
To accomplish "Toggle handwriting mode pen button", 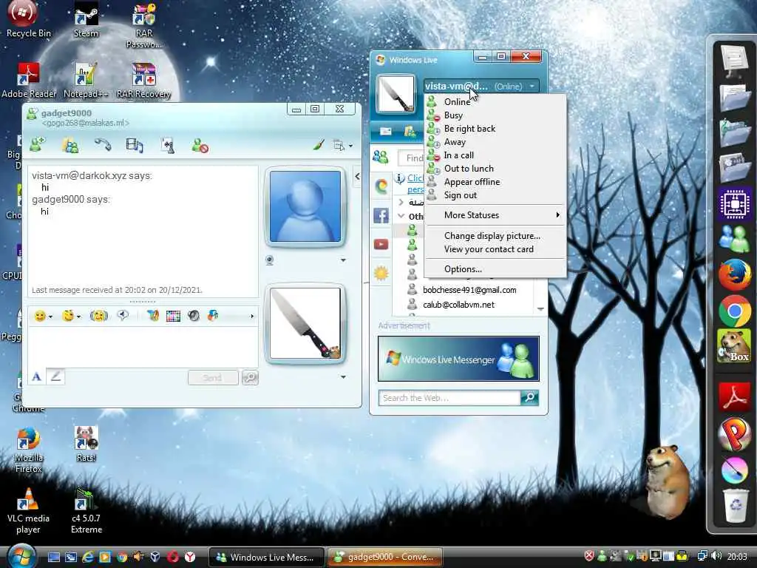I will (x=55, y=376).
